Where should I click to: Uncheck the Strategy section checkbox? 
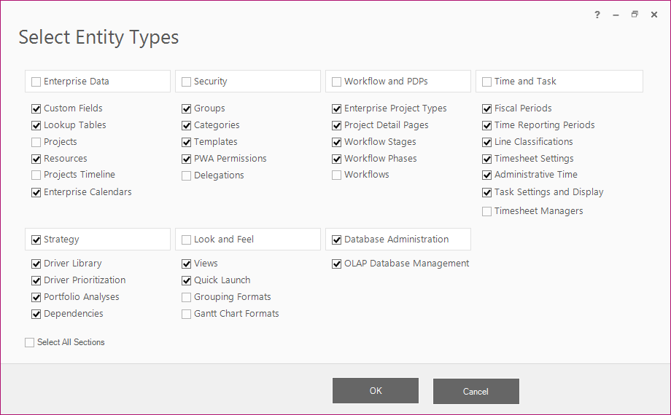[36, 240]
